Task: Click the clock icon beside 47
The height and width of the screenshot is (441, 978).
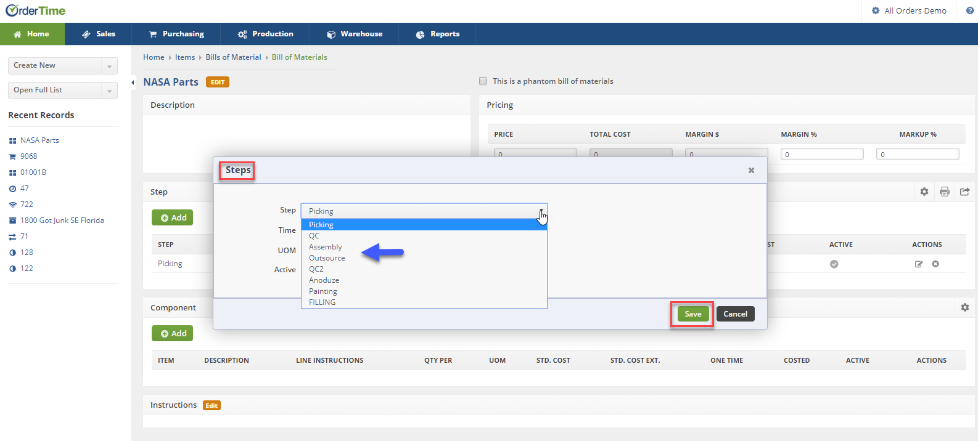Action: (x=12, y=188)
